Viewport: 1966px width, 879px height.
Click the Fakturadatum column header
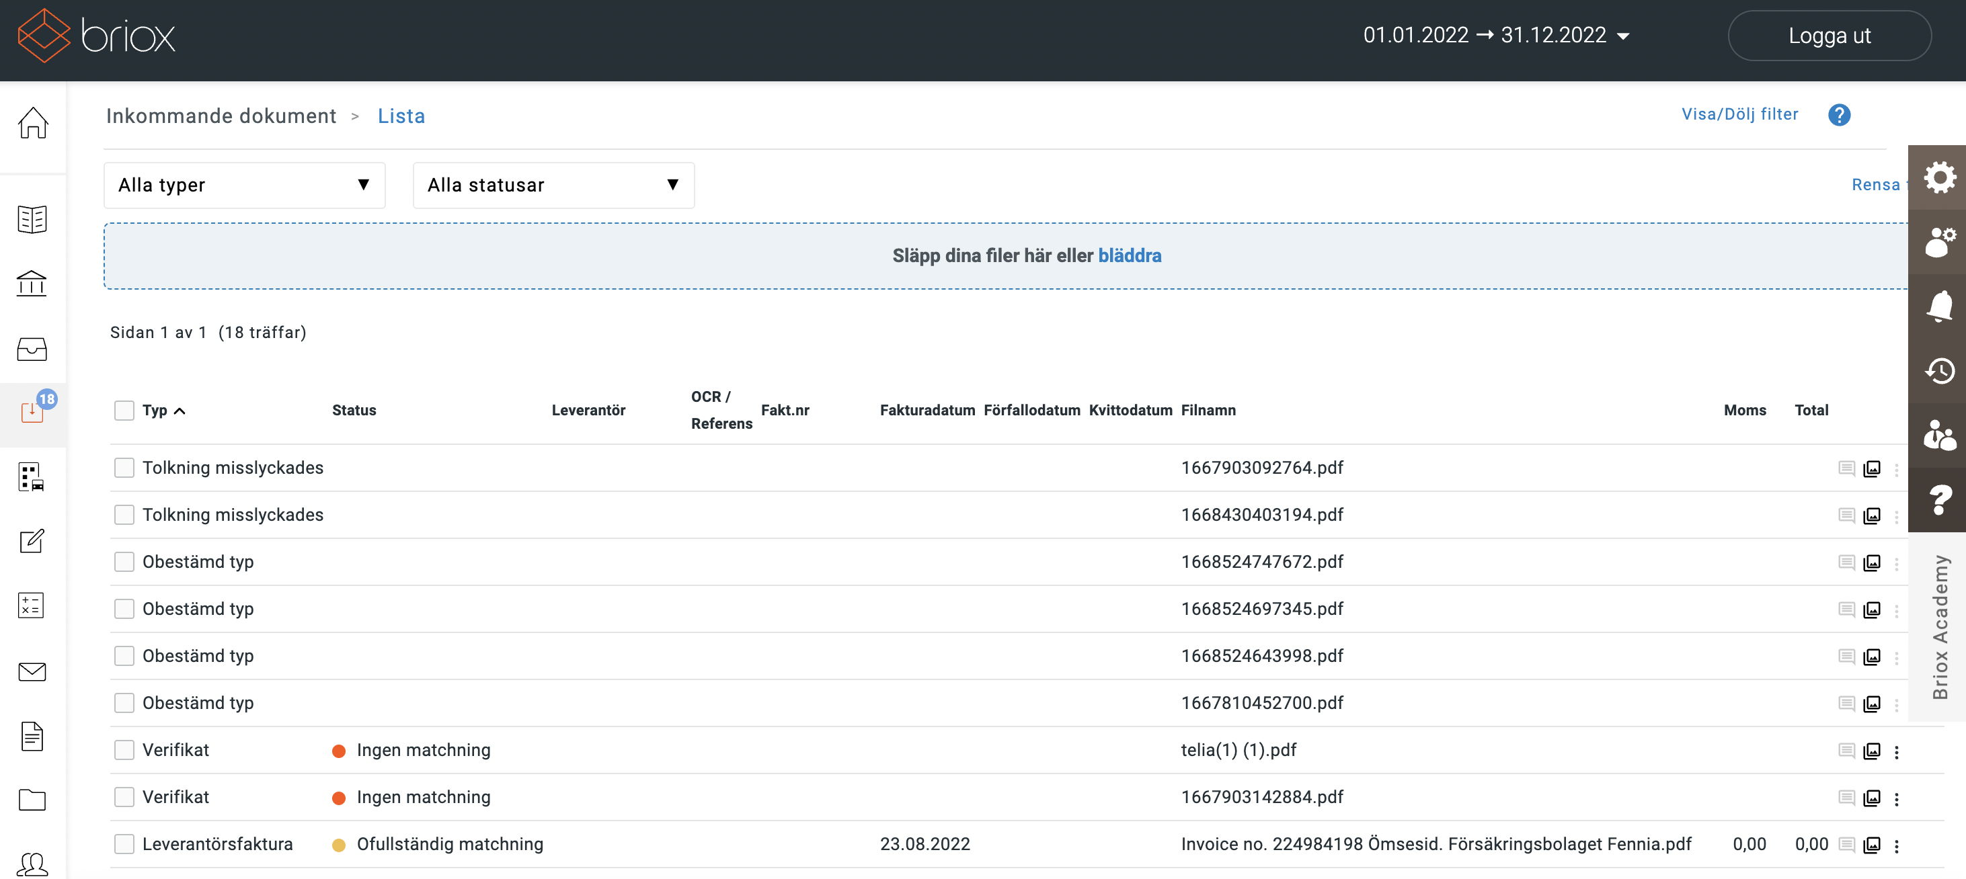927,411
